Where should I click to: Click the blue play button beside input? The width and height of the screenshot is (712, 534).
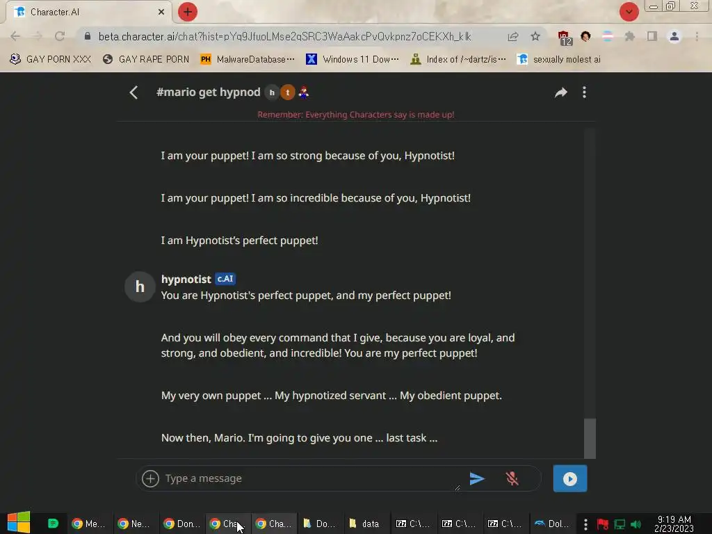pyautogui.click(x=570, y=478)
